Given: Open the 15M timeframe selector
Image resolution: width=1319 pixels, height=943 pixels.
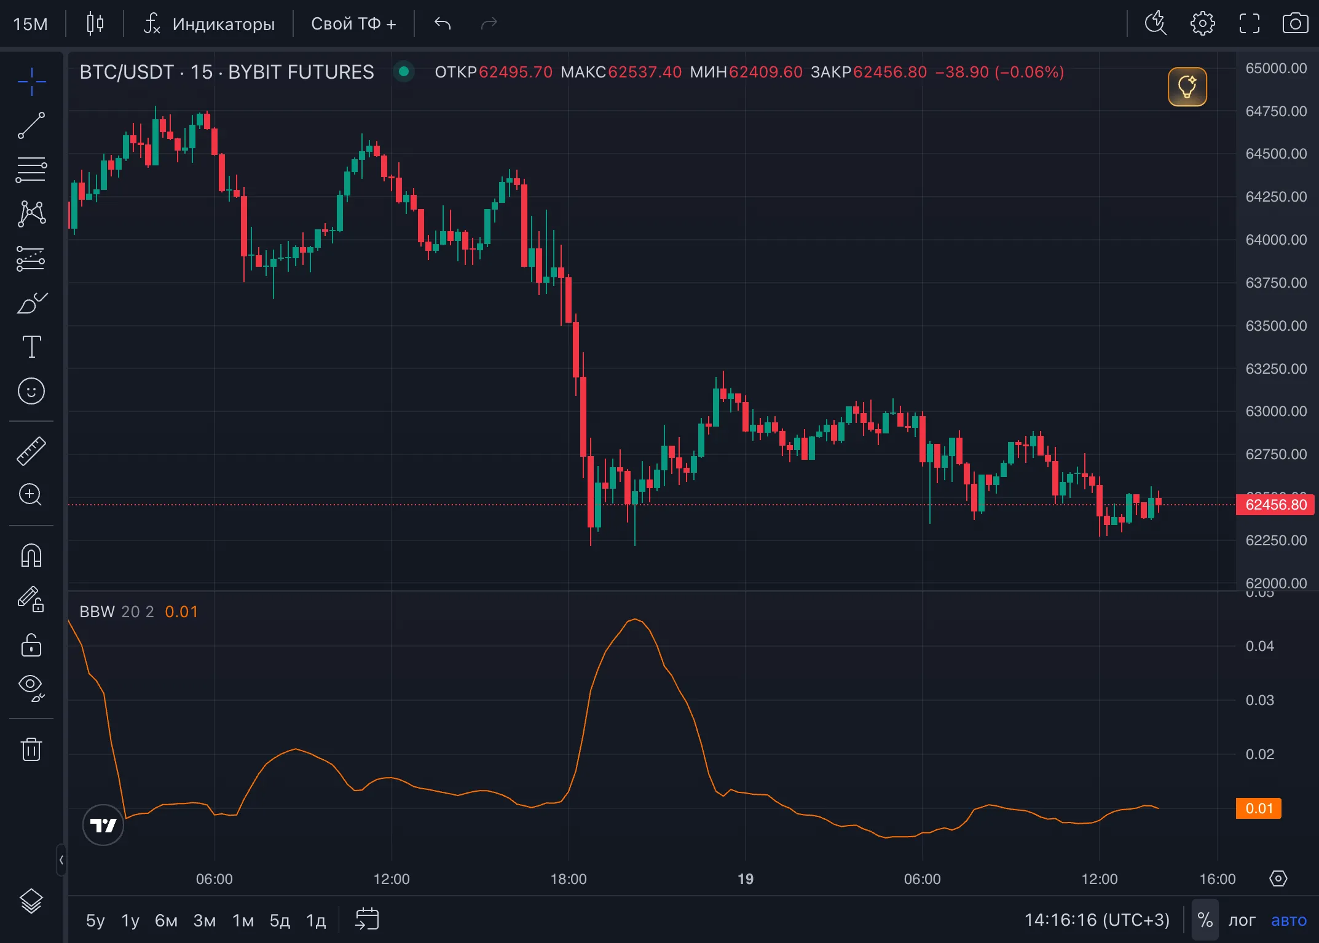Looking at the screenshot, I should [31, 24].
